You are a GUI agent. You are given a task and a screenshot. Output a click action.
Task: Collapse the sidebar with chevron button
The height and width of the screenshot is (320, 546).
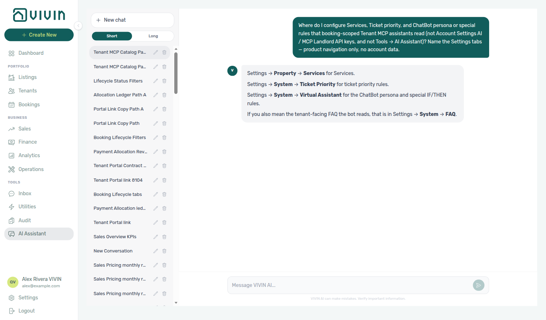click(78, 26)
